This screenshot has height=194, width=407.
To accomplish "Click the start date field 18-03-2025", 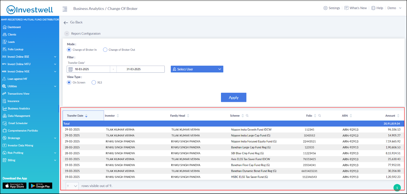I will [x=88, y=69].
